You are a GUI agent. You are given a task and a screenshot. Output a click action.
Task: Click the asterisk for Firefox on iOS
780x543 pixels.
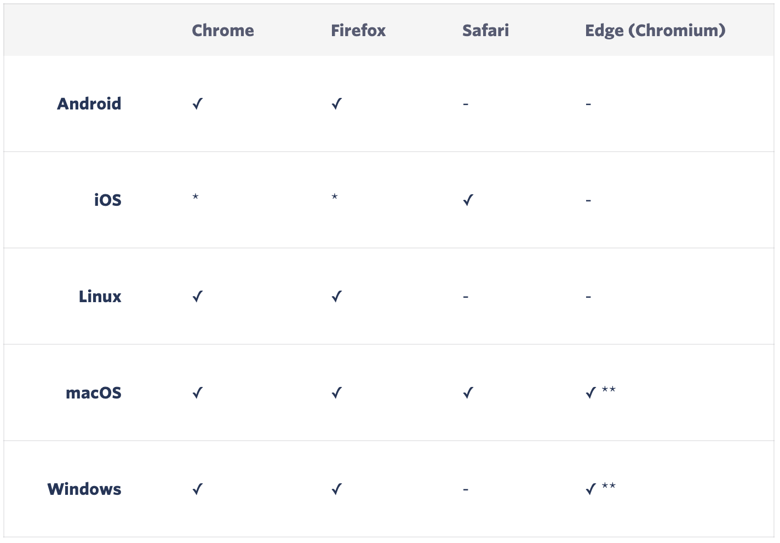(x=335, y=197)
